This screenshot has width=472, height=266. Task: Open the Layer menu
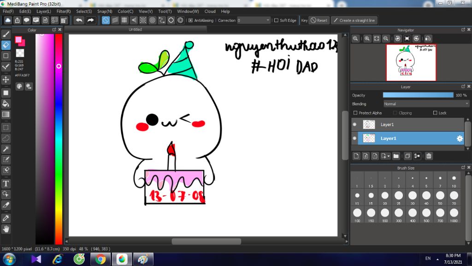(x=44, y=11)
